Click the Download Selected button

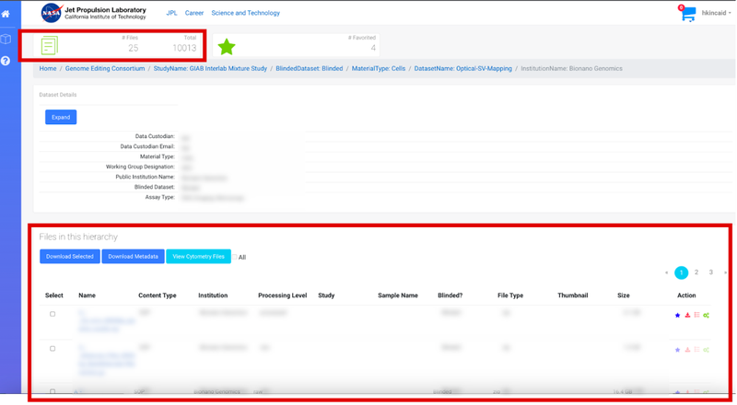pos(70,256)
